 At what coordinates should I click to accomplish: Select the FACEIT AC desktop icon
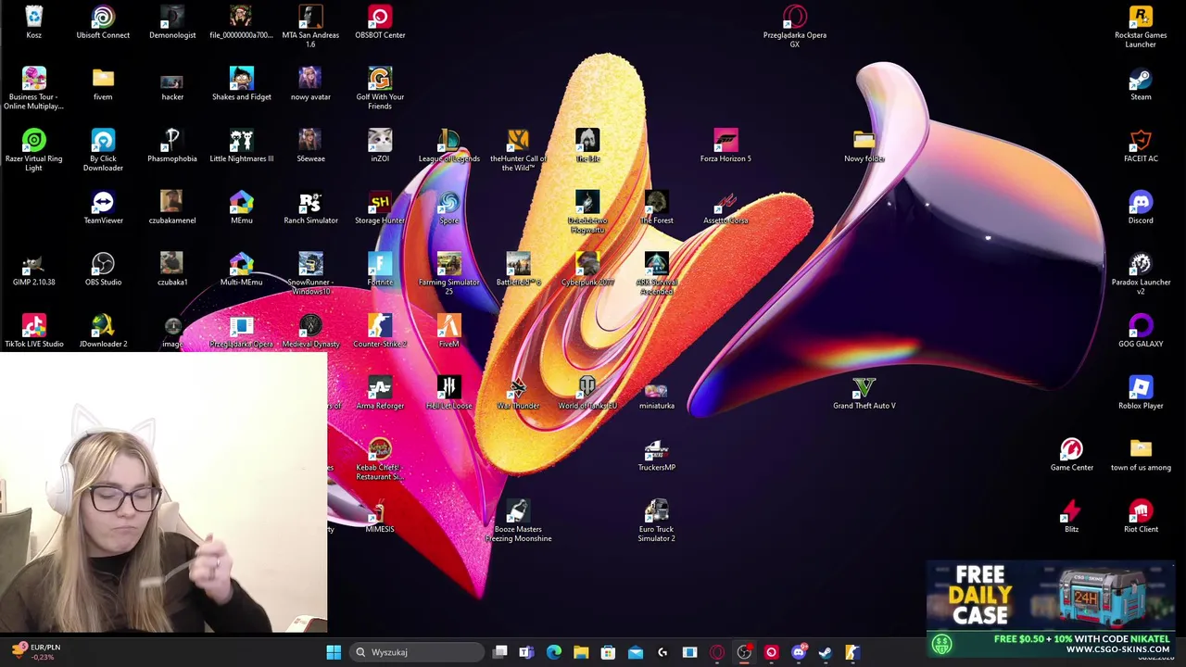[x=1141, y=145]
